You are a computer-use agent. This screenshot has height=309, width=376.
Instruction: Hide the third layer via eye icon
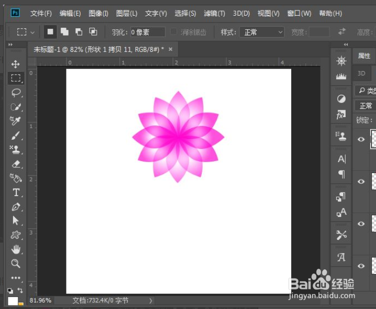(361, 224)
